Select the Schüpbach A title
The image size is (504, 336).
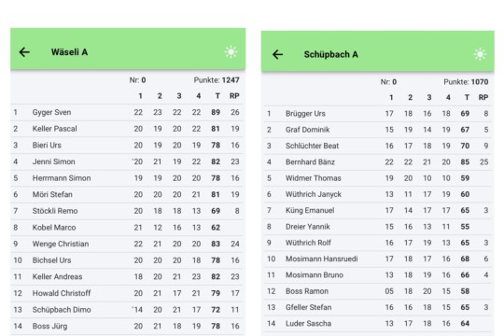click(330, 54)
